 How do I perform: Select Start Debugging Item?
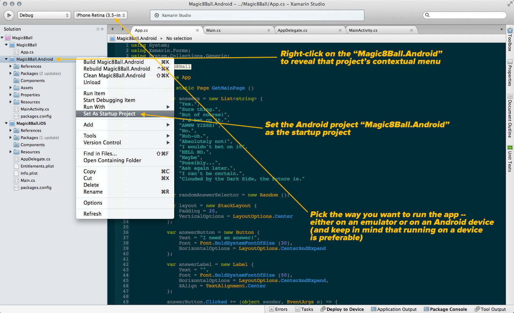125,100
